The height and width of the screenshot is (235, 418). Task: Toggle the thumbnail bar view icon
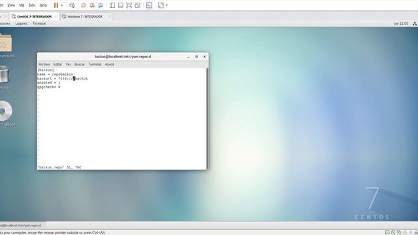point(120,5)
